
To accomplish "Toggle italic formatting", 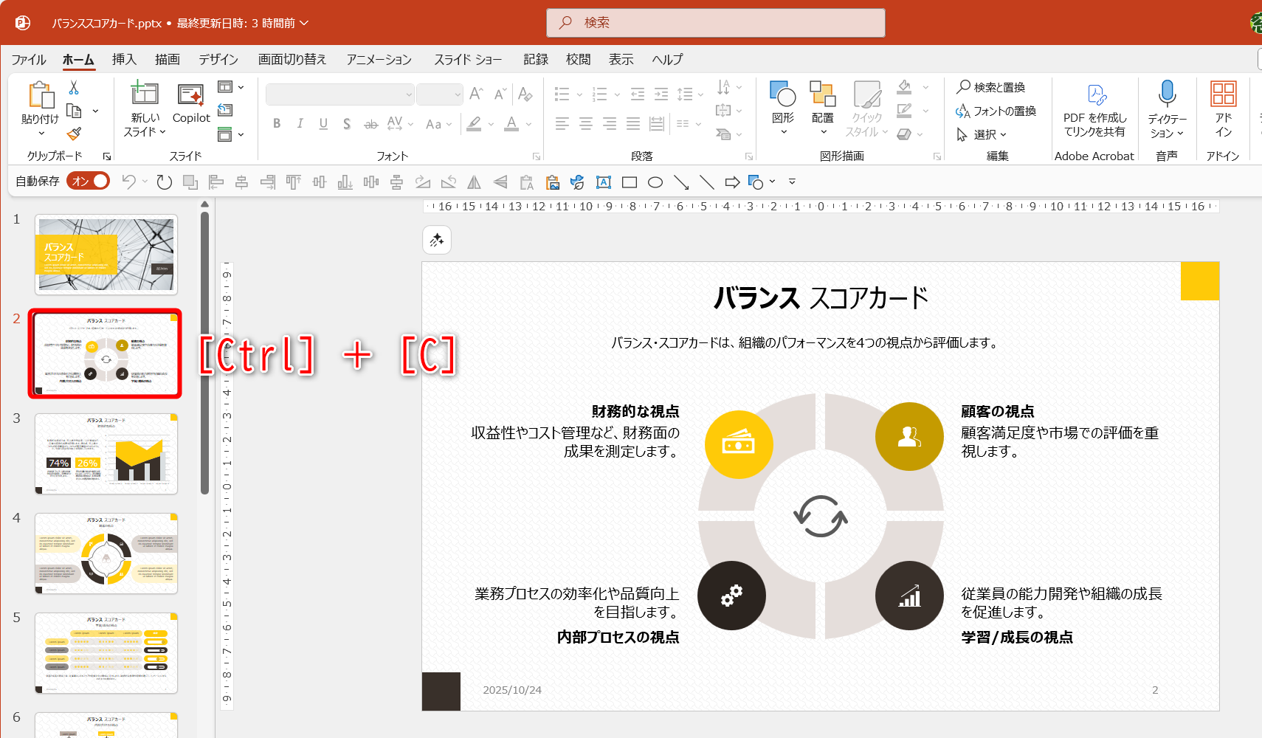I will point(300,124).
